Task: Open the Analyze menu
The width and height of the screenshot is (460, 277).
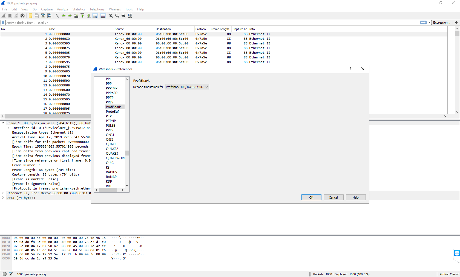Action: pyautogui.click(x=62, y=9)
